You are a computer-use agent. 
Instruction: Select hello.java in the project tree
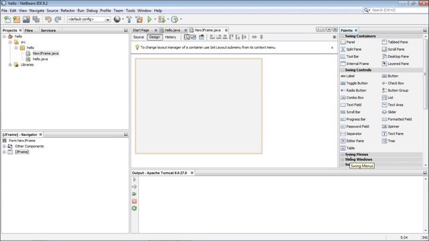point(40,59)
